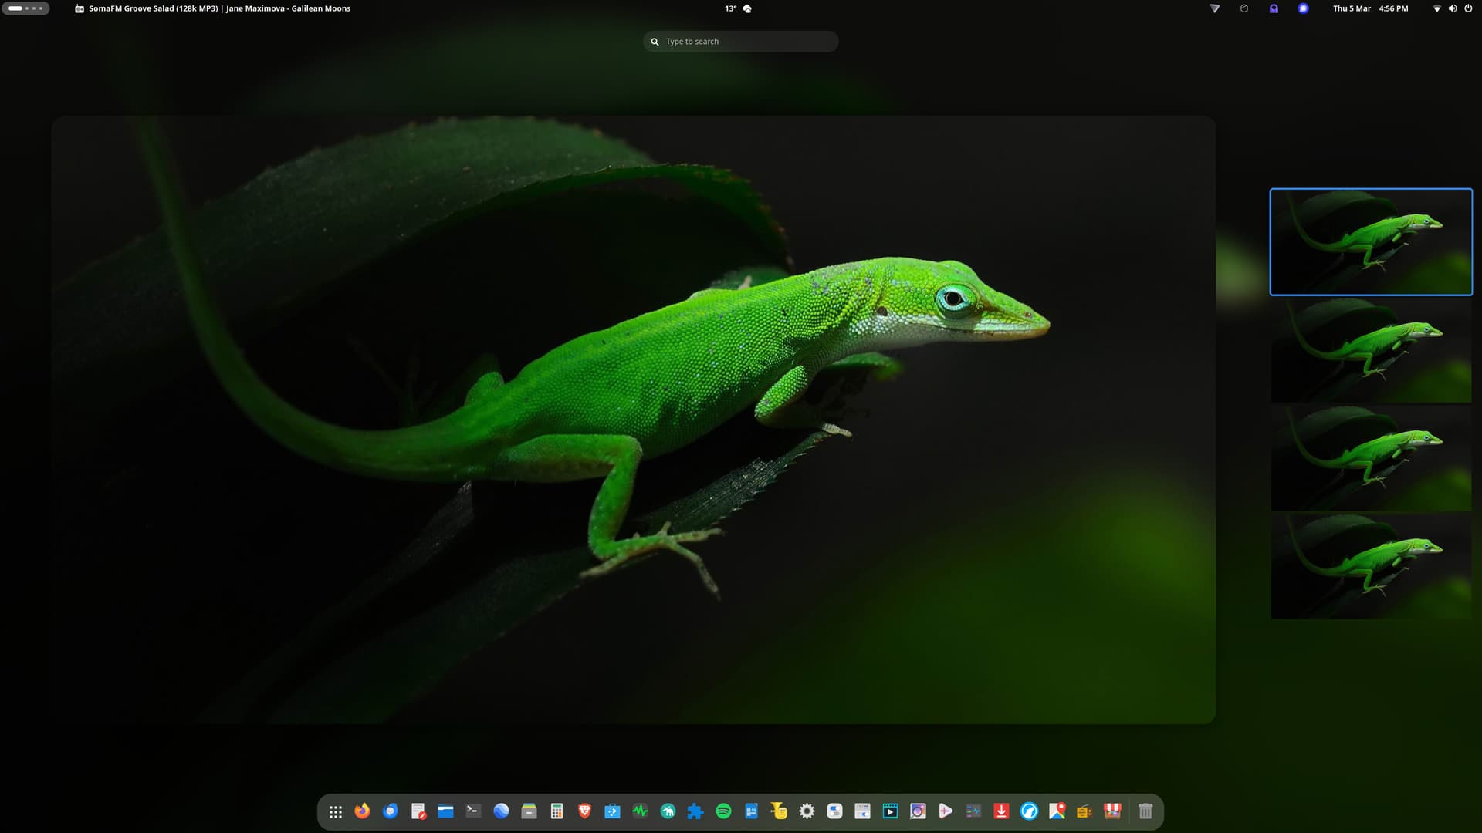
Task: Open the 13° weather indicator
Action: click(737, 8)
